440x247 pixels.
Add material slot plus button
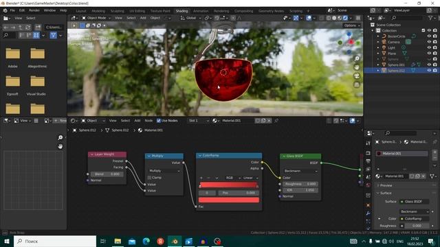point(434,152)
